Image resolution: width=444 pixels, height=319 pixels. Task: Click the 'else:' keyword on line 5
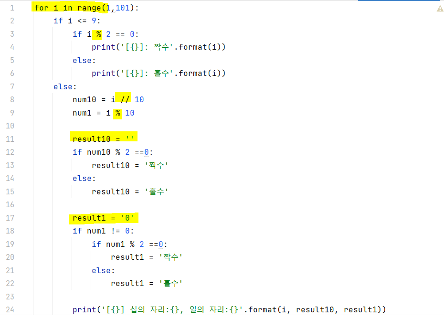coord(84,61)
